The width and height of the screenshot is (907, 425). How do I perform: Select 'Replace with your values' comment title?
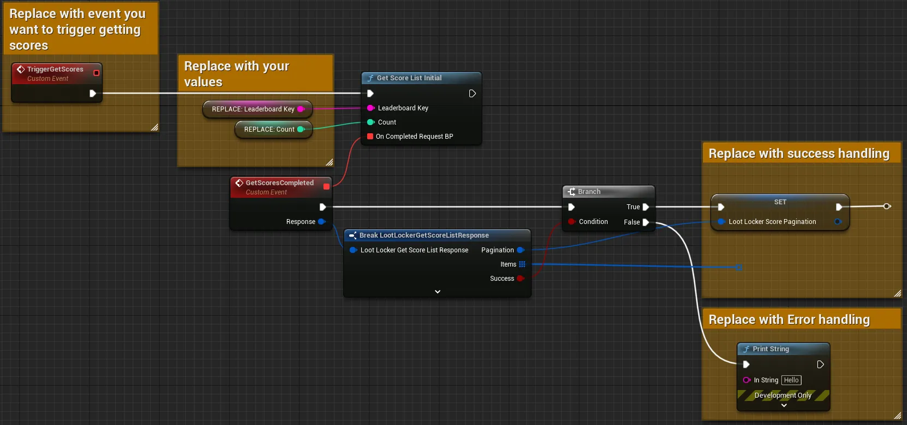(x=237, y=74)
